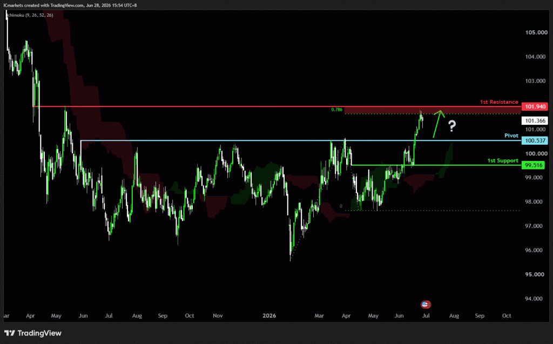Screen dimensions: 553x344
Task: Click the Nov label on time axis
Action: coord(218,315)
